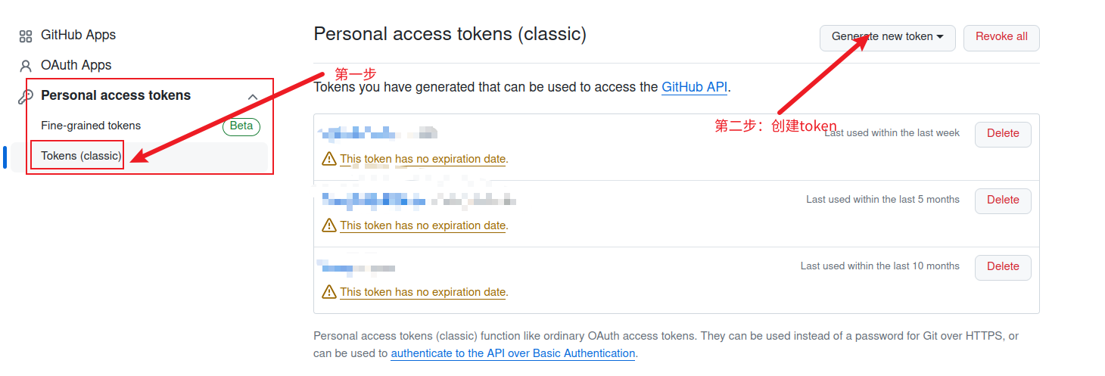Open the GitHub API link
The height and width of the screenshot is (376, 1105).
pos(694,87)
